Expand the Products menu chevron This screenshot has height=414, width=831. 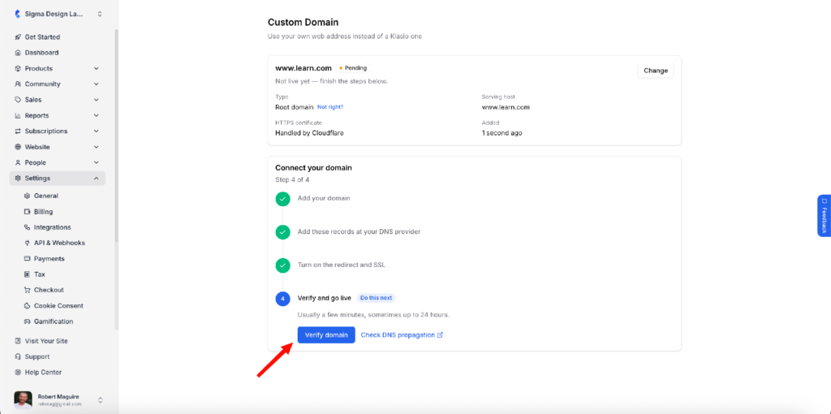point(96,68)
